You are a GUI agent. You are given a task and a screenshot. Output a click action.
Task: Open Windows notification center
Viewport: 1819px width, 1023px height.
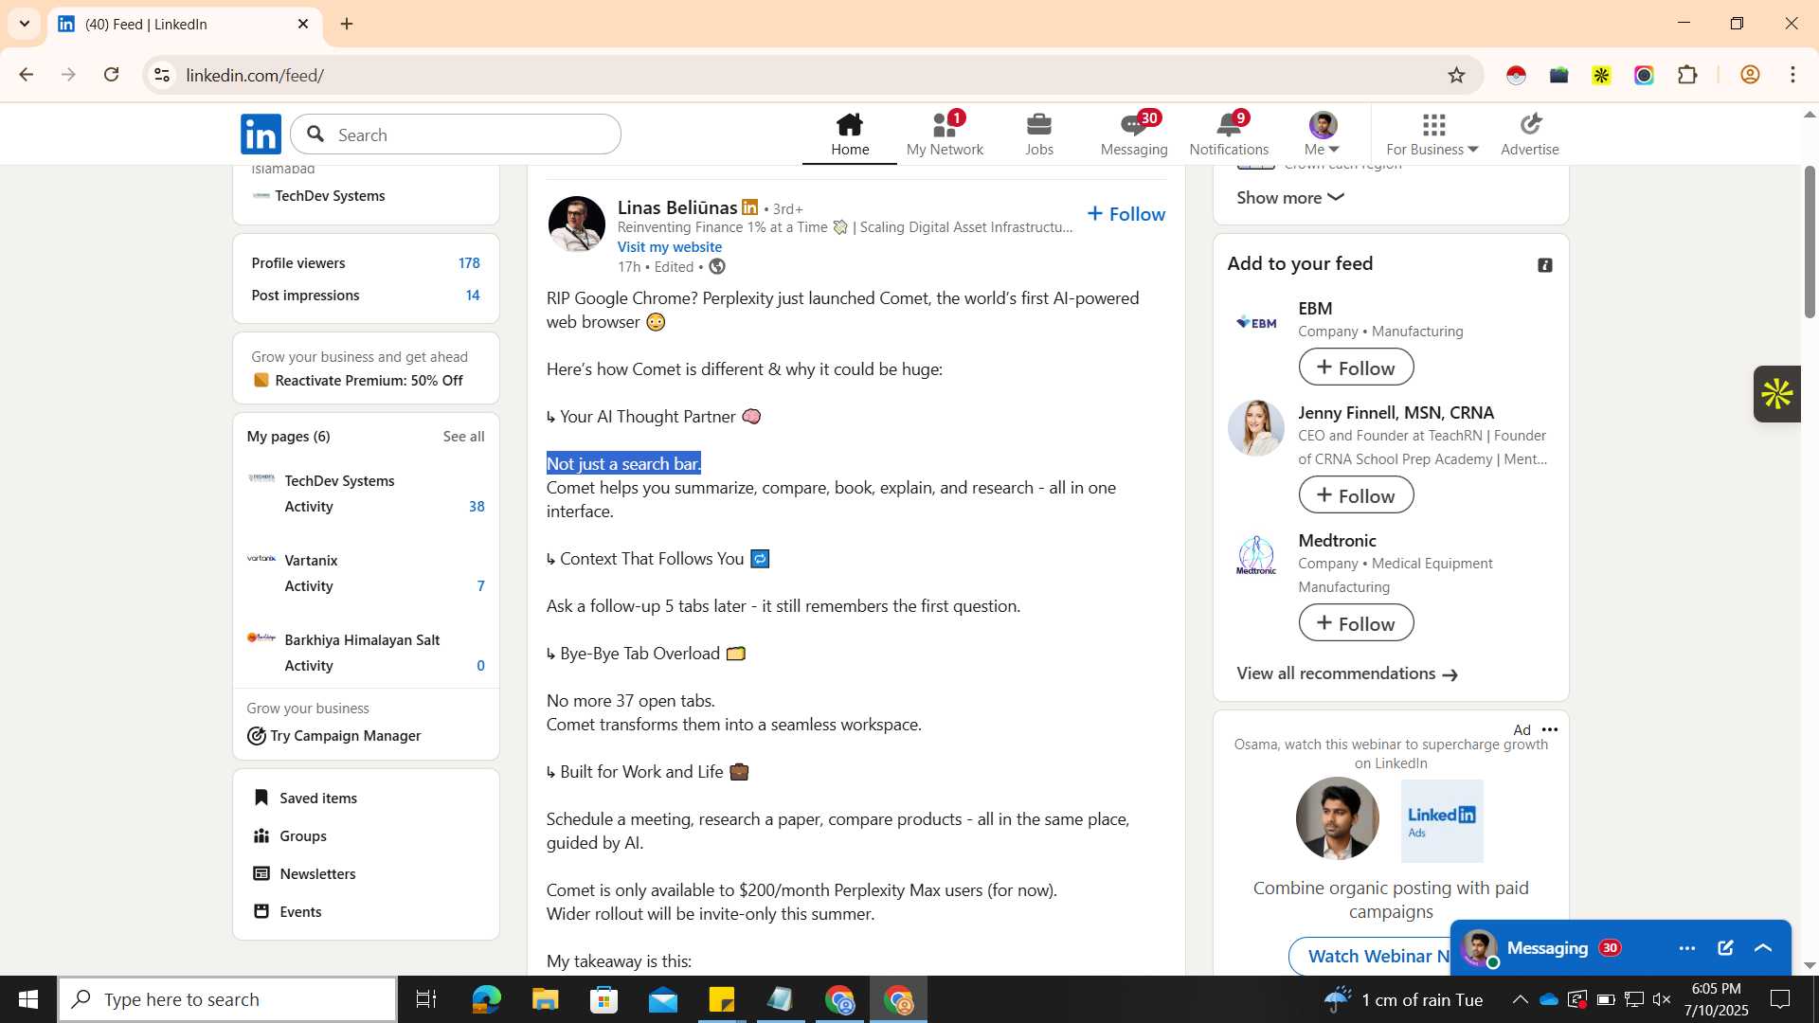tap(1781, 999)
